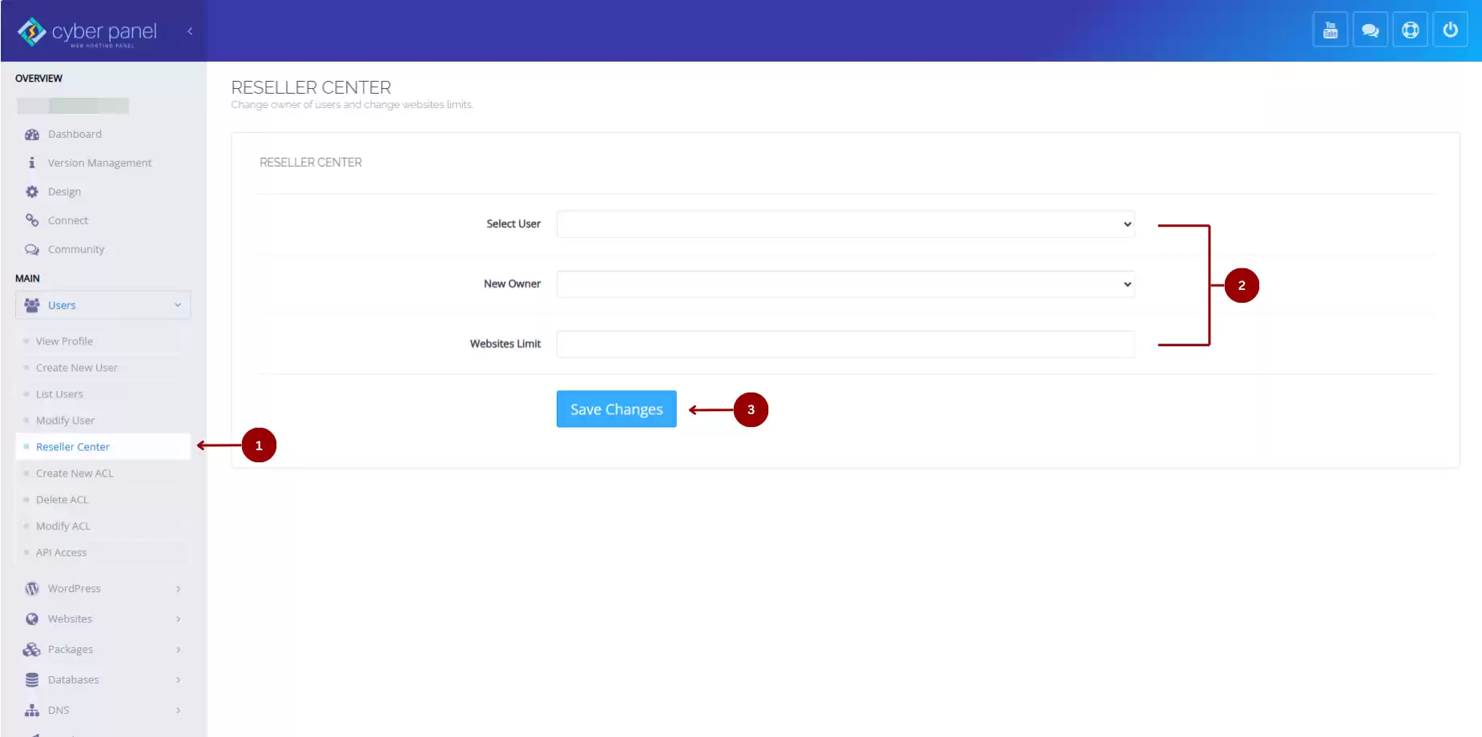Expand the Packages submenu chevron

click(x=178, y=650)
